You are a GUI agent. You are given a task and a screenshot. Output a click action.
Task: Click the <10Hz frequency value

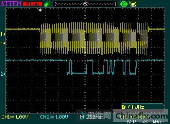point(135,107)
